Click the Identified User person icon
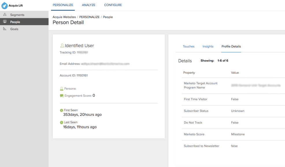This screenshot has width=285, height=167. [62, 46]
